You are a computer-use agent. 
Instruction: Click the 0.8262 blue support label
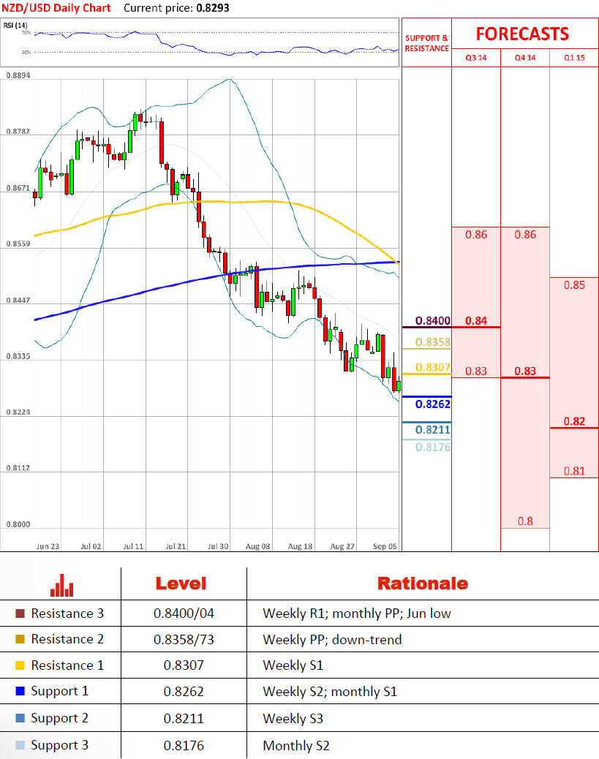[433, 404]
